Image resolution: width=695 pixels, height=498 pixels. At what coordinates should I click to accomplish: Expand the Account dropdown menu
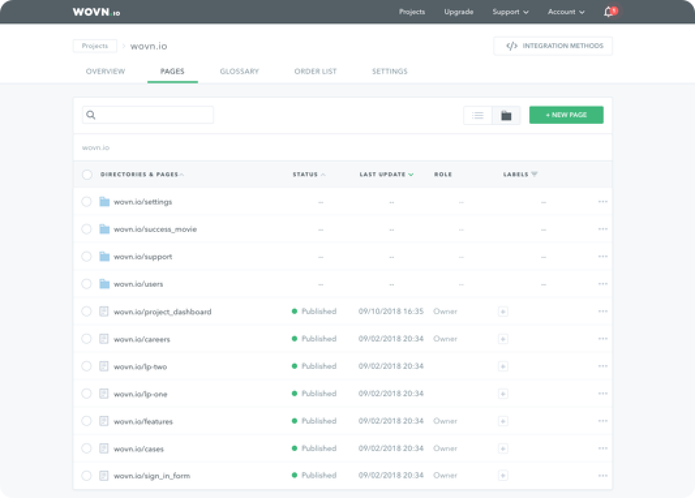566,12
